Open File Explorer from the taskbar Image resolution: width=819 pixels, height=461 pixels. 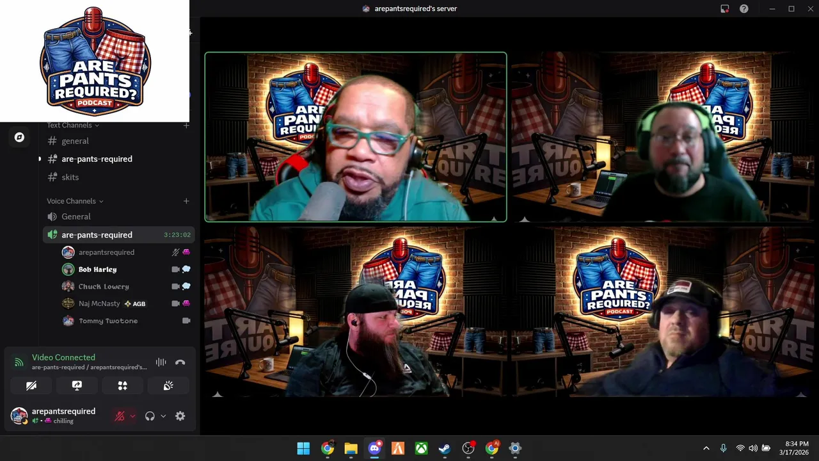pyautogui.click(x=351, y=448)
